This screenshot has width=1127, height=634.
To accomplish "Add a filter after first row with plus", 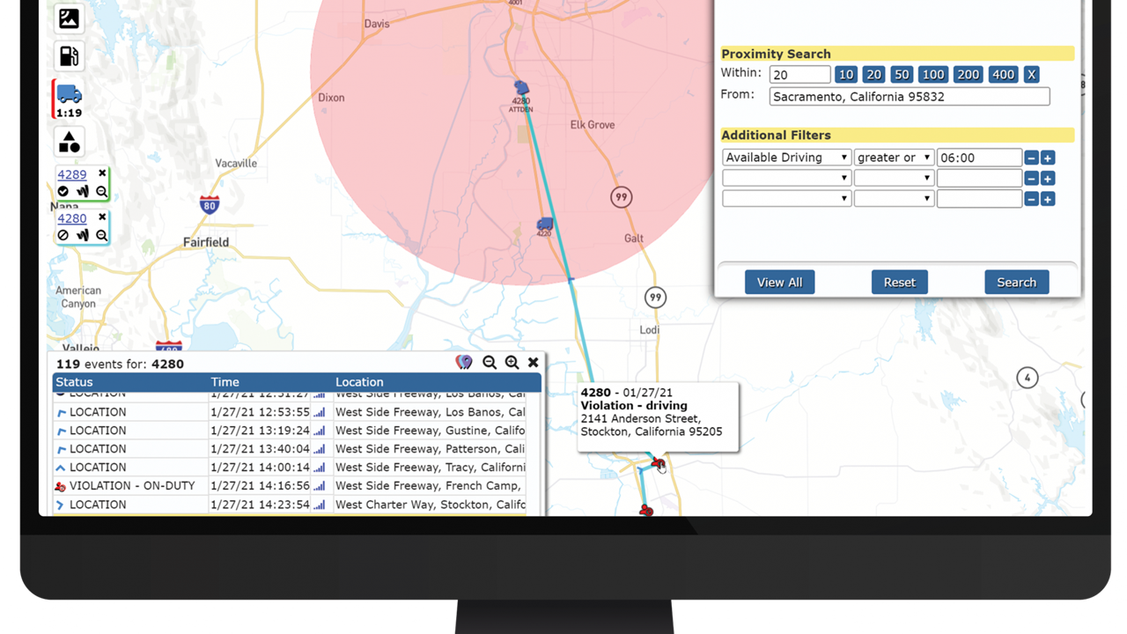I will click(x=1048, y=158).
